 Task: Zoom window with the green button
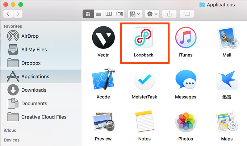click(21, 4)
